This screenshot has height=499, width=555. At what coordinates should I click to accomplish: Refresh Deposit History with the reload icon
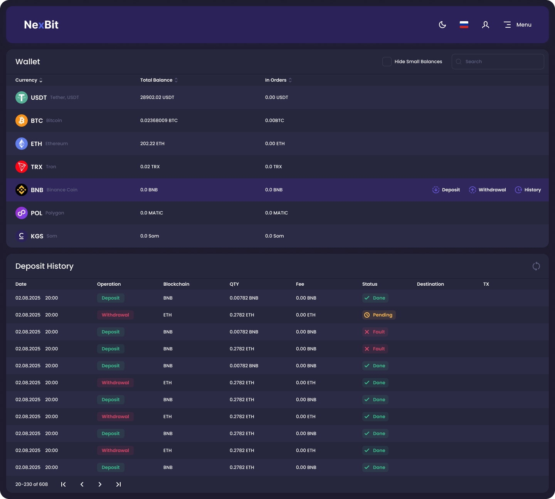[x=536, y=266]
